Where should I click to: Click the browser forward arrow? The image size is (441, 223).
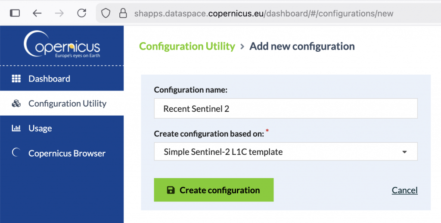[59, 13]
